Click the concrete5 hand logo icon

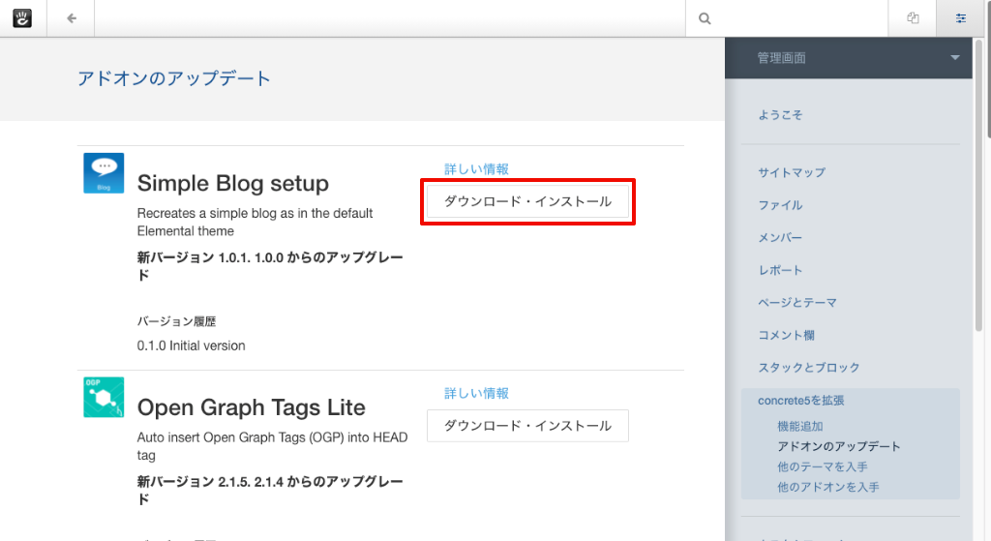tap(23, 18)
